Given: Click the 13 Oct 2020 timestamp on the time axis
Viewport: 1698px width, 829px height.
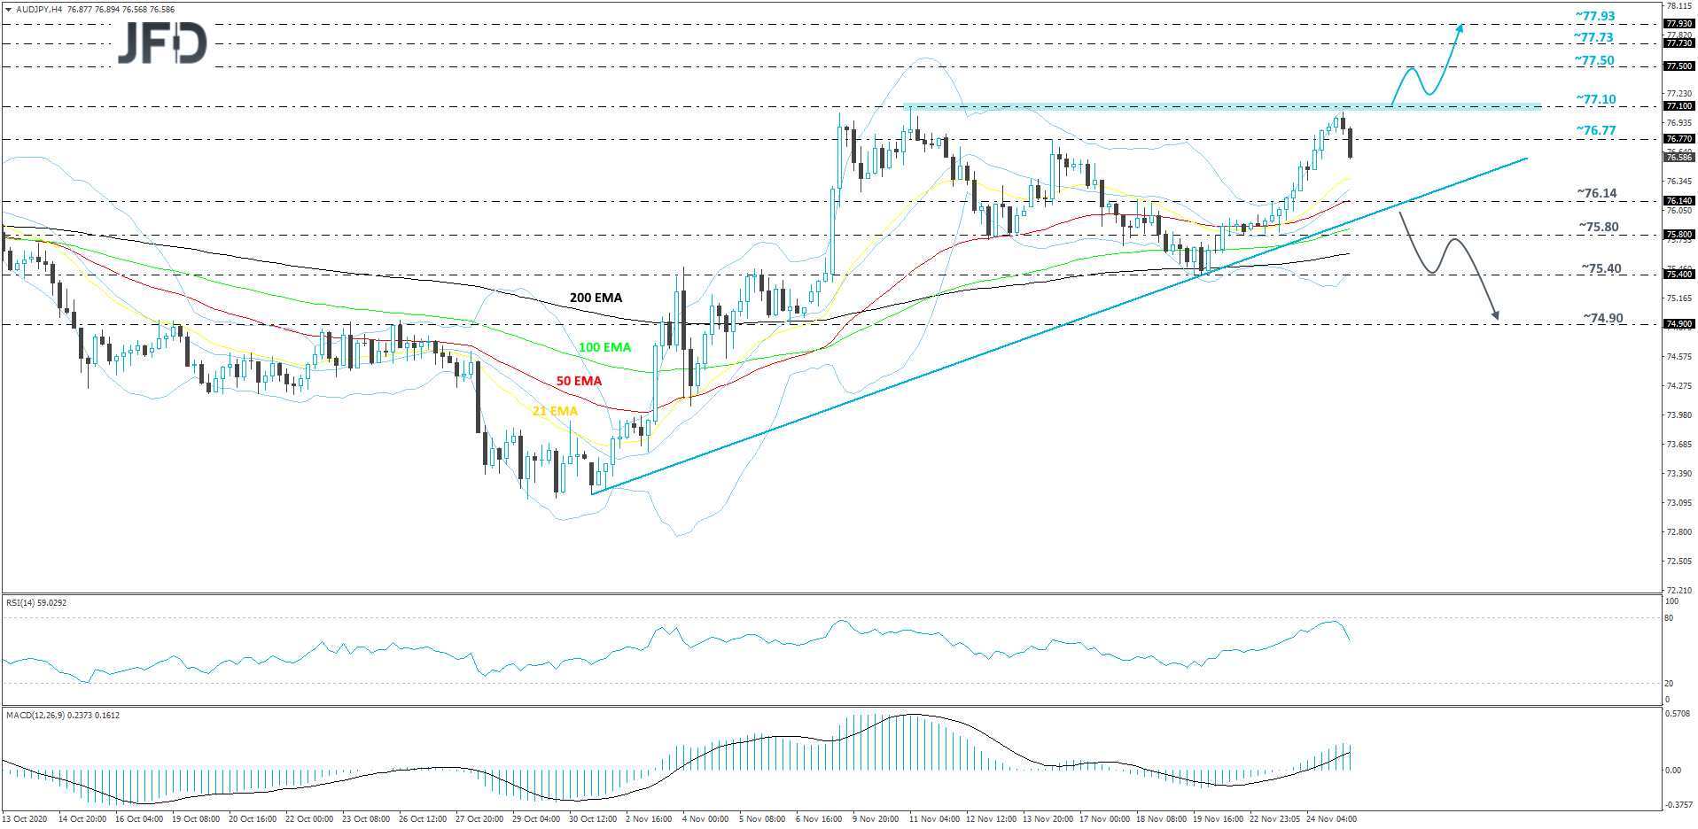Looking at the screenshot, I should coord(25,819).
